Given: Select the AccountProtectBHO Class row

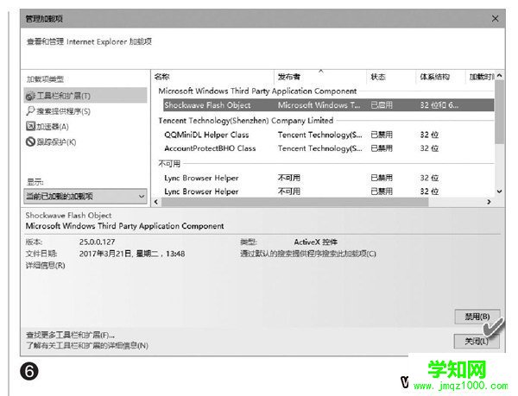Looking at the screenshot, I should point(328,148).
